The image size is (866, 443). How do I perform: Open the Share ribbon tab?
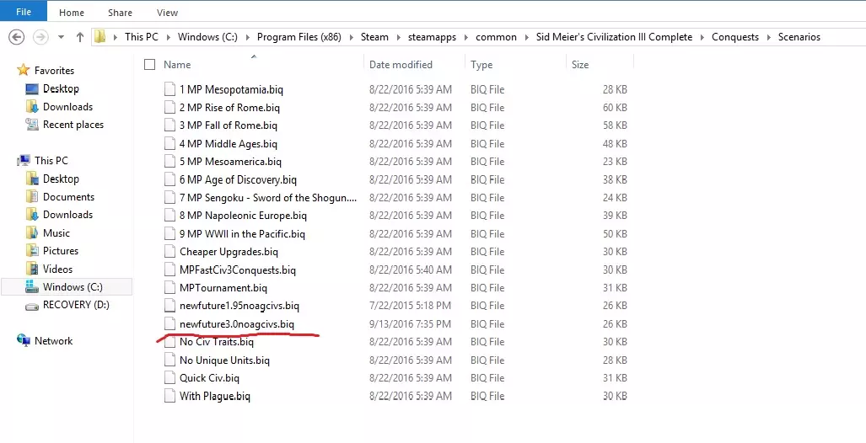pos(120,12)
